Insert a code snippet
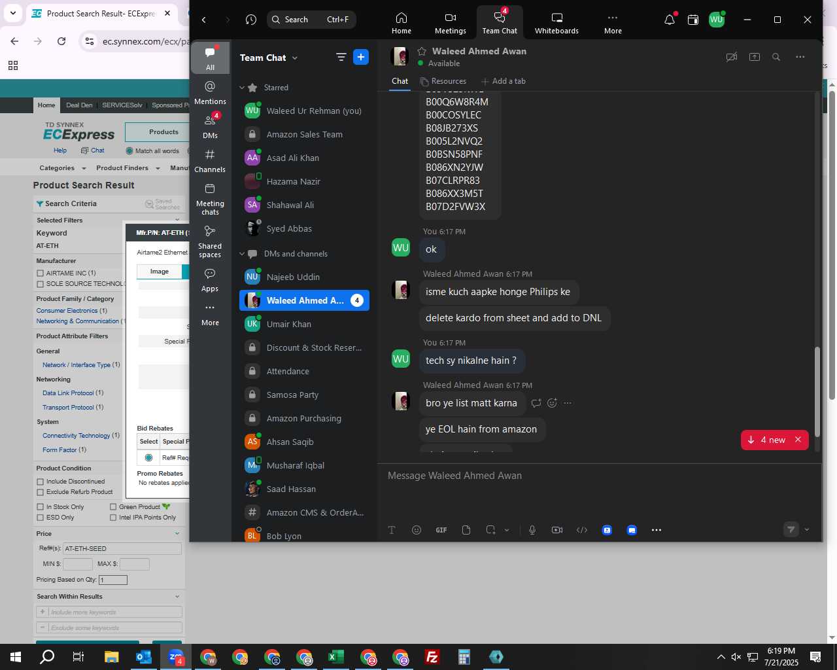This screenshot has height=670, width=837. pyautogui.click(x=582, y=530)
